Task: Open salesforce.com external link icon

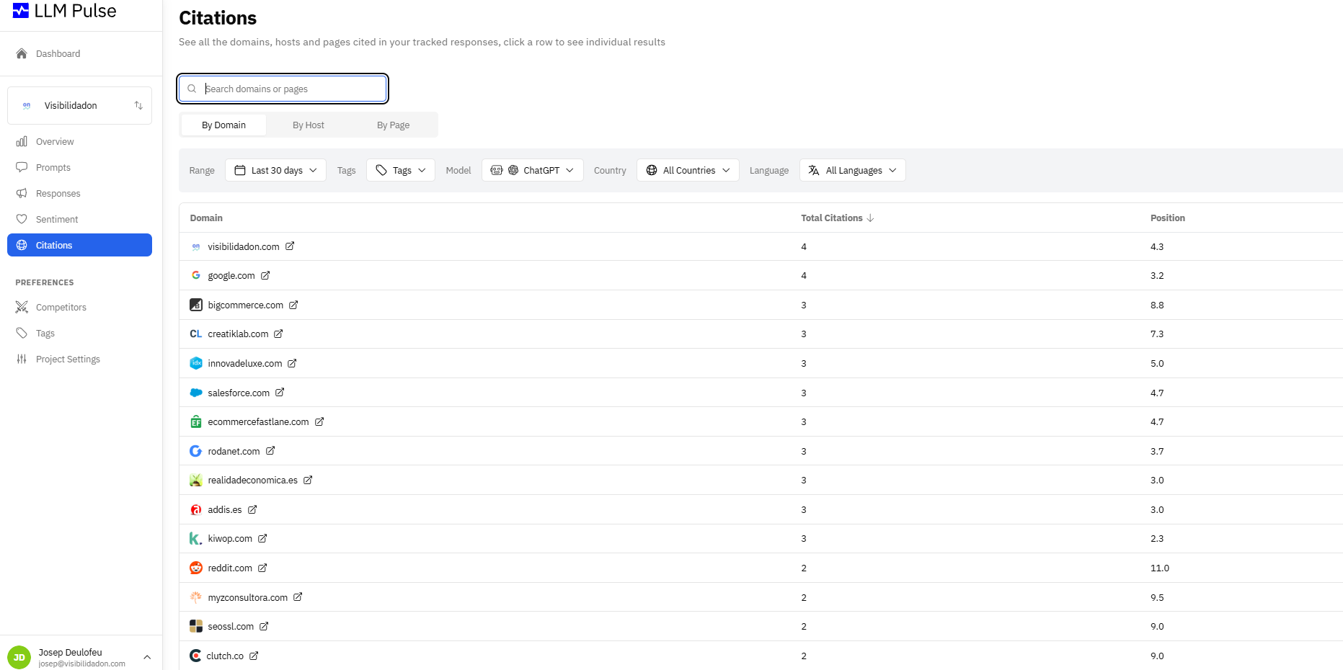Action: [280, 393]
